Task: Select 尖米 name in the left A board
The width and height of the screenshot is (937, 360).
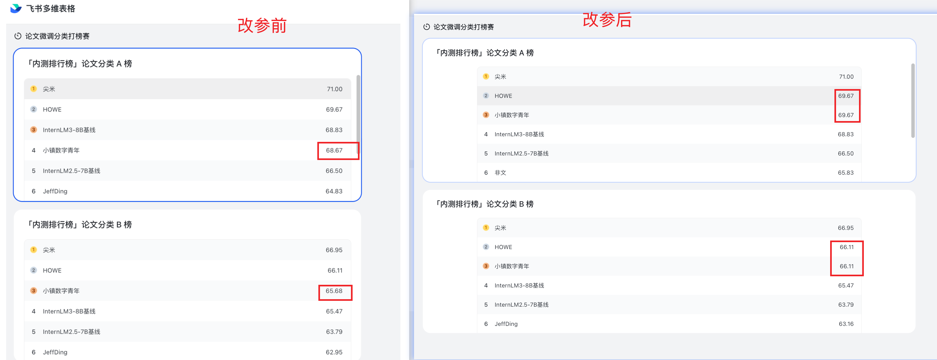Action: click(x=49, y=89)
